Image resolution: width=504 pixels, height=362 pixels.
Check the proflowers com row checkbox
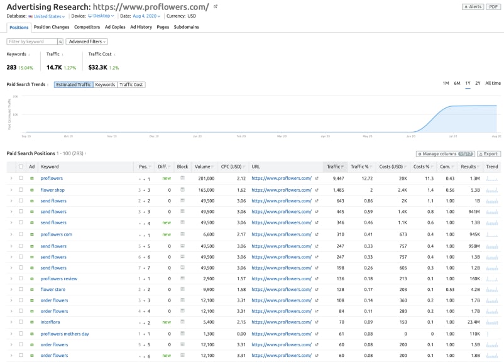(x=21, y=234)
